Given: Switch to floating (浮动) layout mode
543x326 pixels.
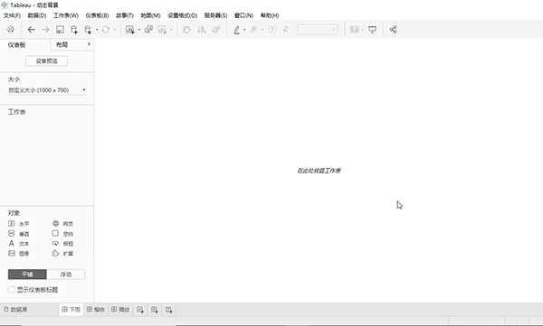Looking at the screenshot, I should 66,275.
